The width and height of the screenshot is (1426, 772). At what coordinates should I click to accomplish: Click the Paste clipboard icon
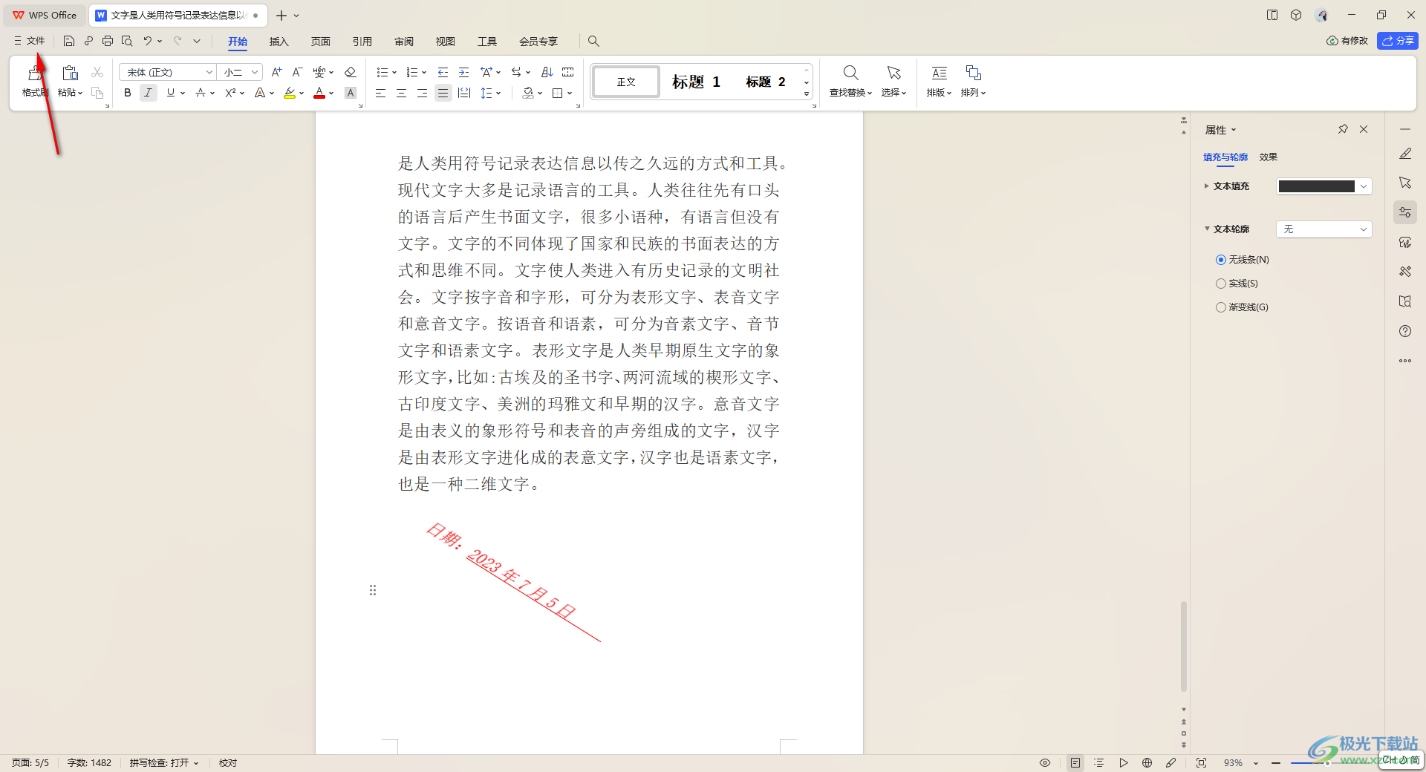[70, 73]
